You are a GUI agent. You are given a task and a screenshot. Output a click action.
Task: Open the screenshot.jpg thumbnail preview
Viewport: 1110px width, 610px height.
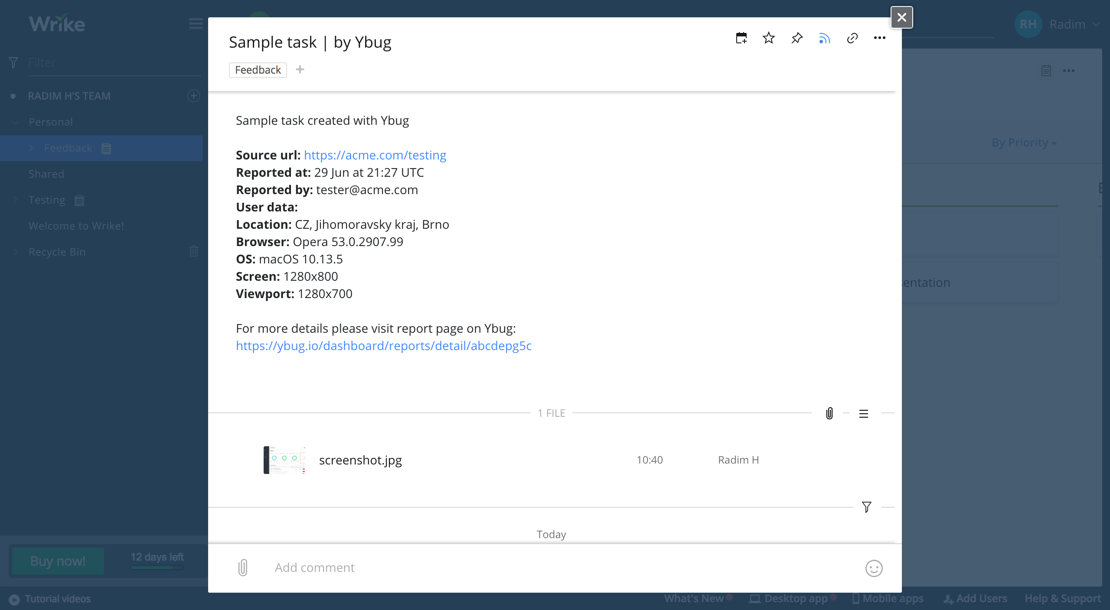(x=284, y=460)
